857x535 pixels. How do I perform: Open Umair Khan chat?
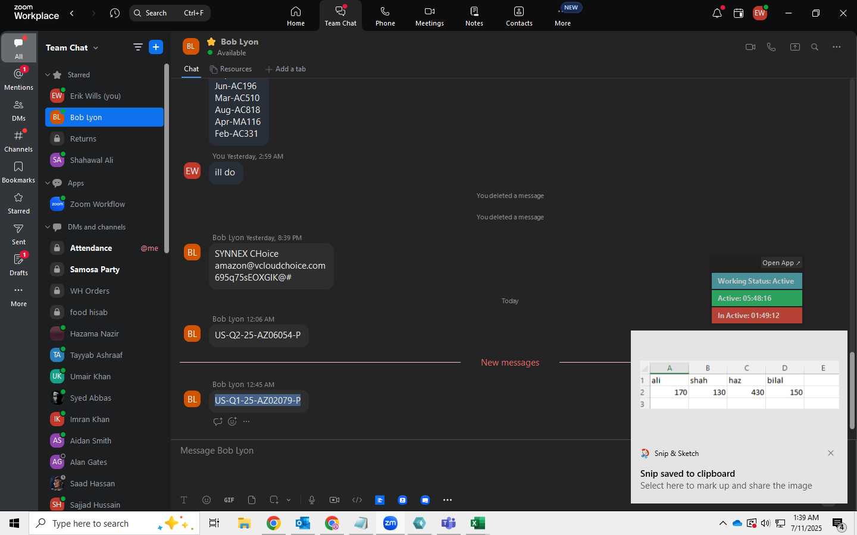coord(104,376)
